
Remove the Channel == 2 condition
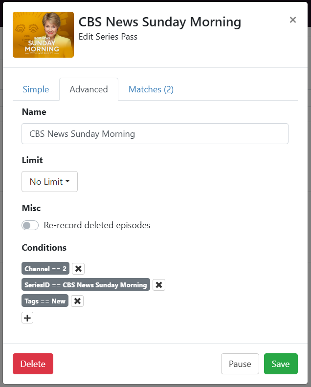(x=78, y=268)
